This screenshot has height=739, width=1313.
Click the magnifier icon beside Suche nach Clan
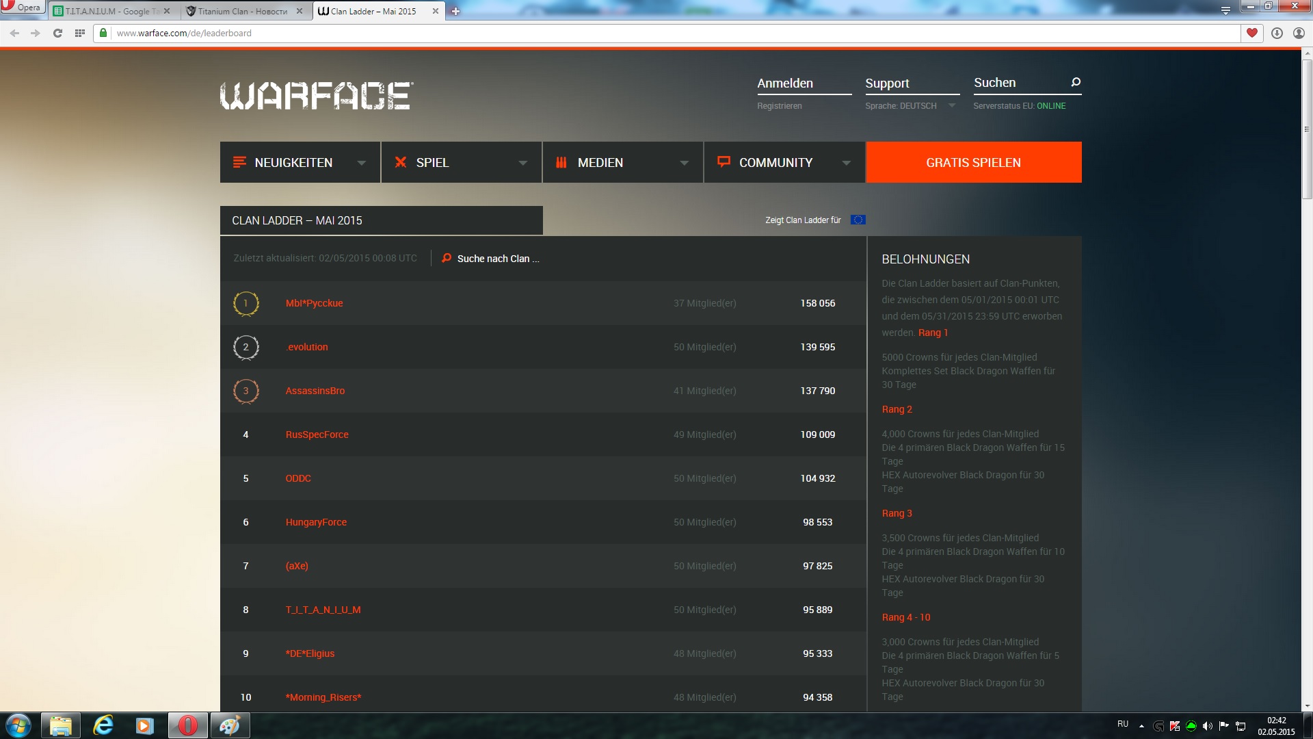pos(447,258)
